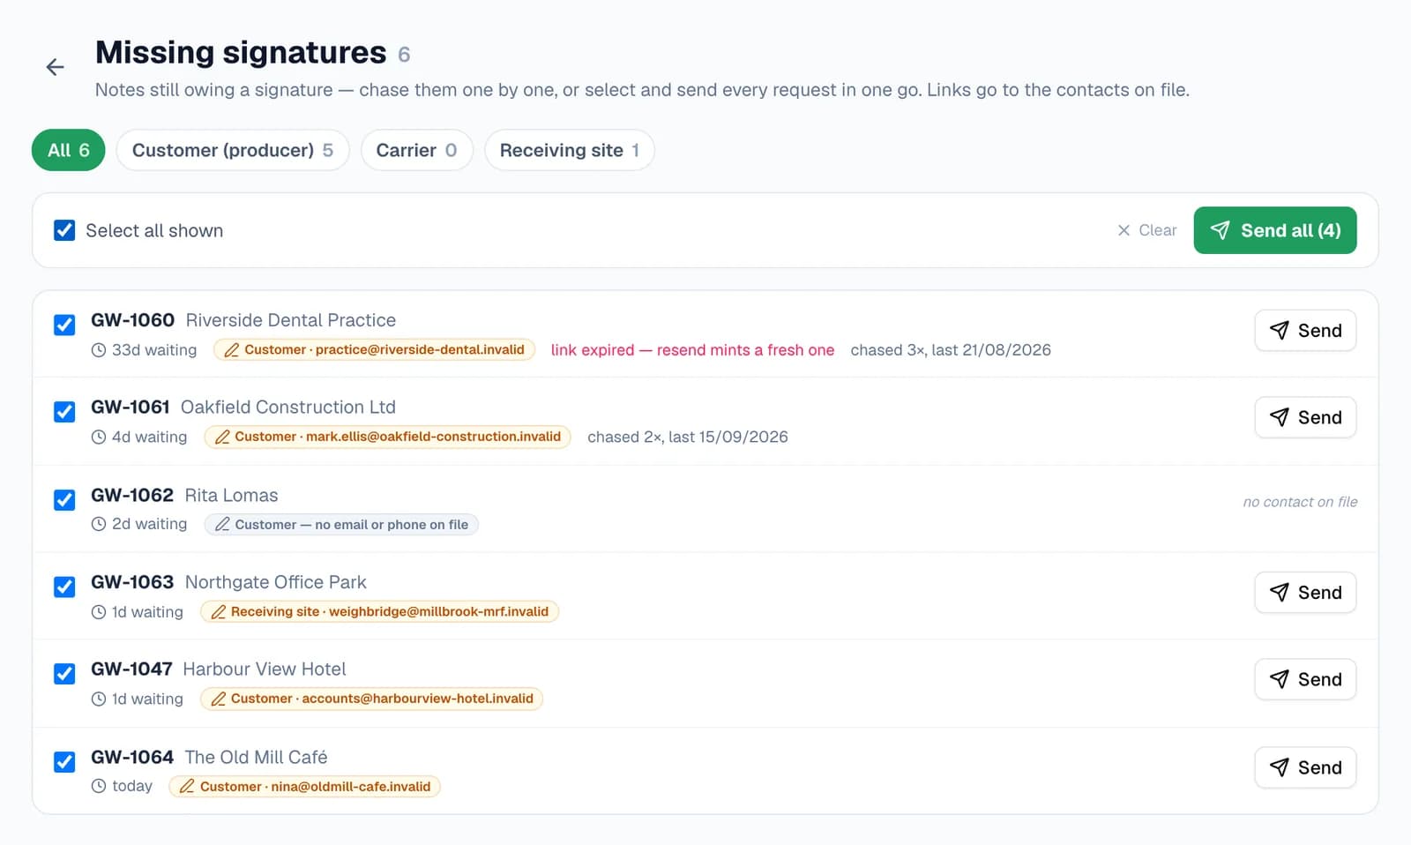
Task: Send request for The Old Mill Café
Action: click(x=1305, y=767)
